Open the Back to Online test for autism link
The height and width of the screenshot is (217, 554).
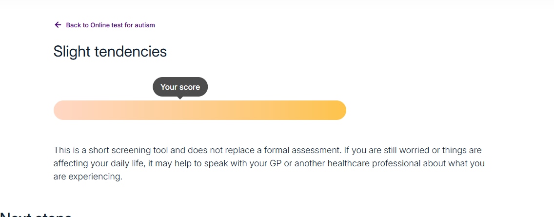point(110,25)
